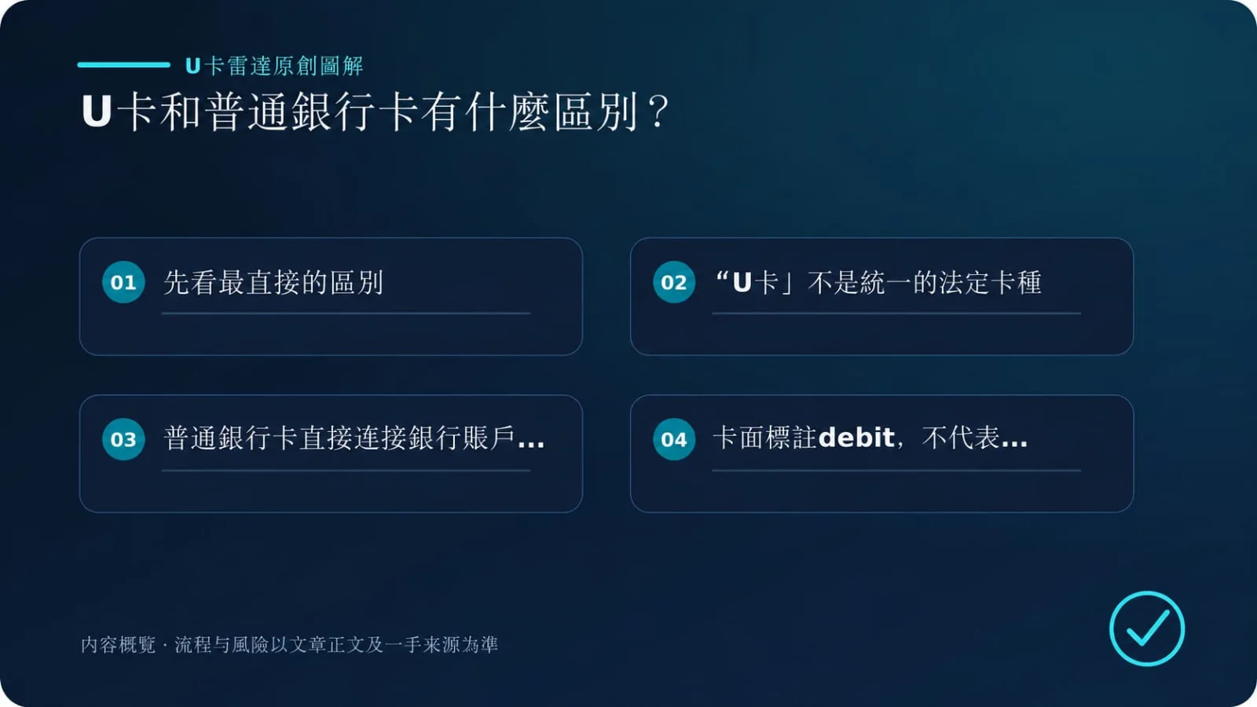Click the footer note 内容概覽 text
Viewport: 1257px width, 707px height.
click(289, 644)
